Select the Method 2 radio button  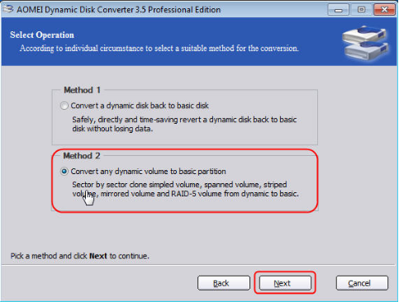point(64,172)
